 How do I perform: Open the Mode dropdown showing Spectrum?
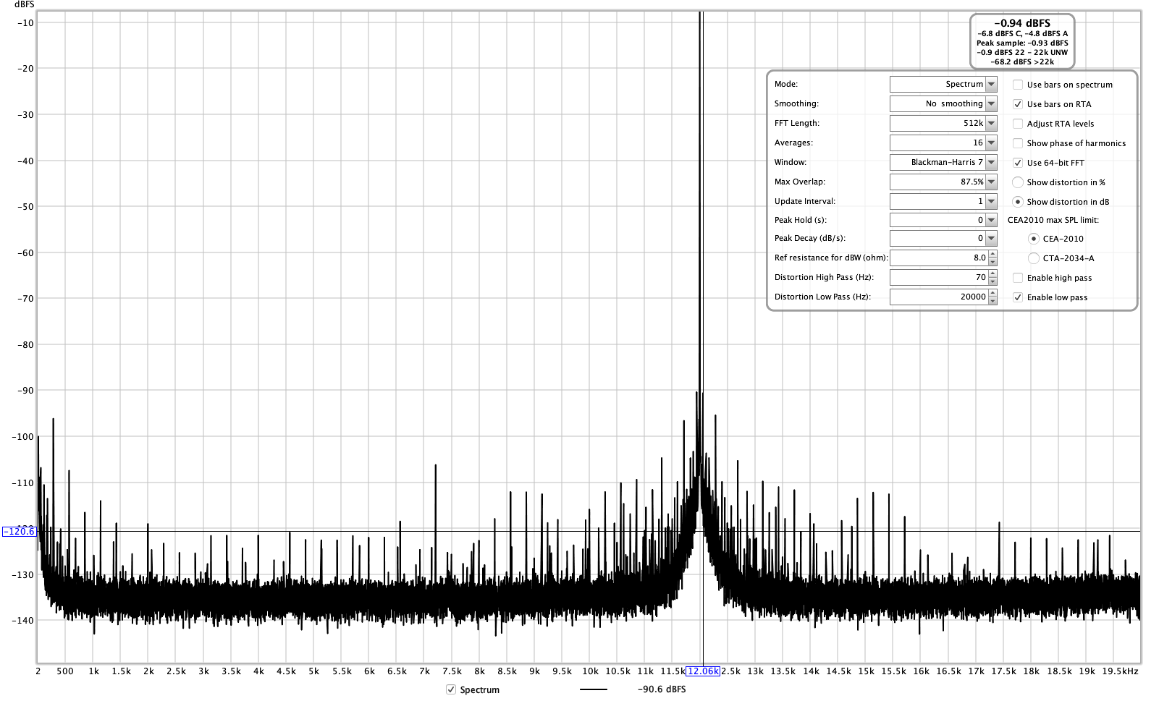click(x=943, y=85)
